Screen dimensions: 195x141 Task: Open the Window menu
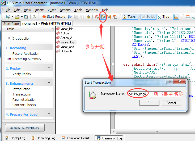point(92,10)
